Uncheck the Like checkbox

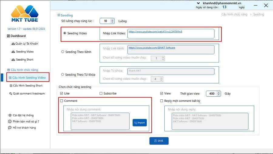coord(62,93)
